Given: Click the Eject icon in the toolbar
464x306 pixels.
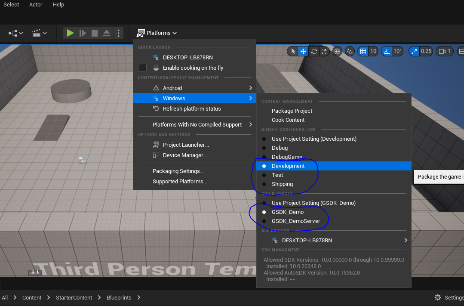Looking at the screenshot, I should point(107,33).
